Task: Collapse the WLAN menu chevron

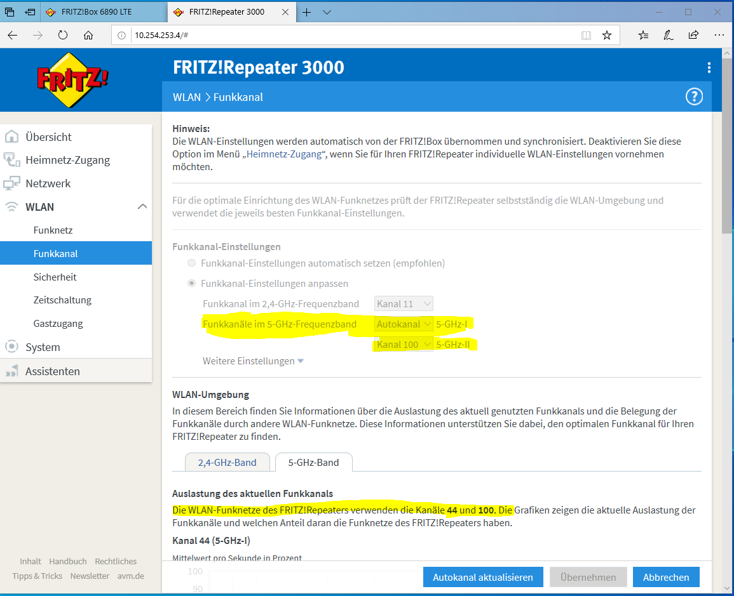Action: (x=142, y=207)
